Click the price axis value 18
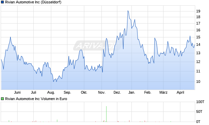Image resolution: width=209 pixels, height=125 pixels. [x=198, y=17]
